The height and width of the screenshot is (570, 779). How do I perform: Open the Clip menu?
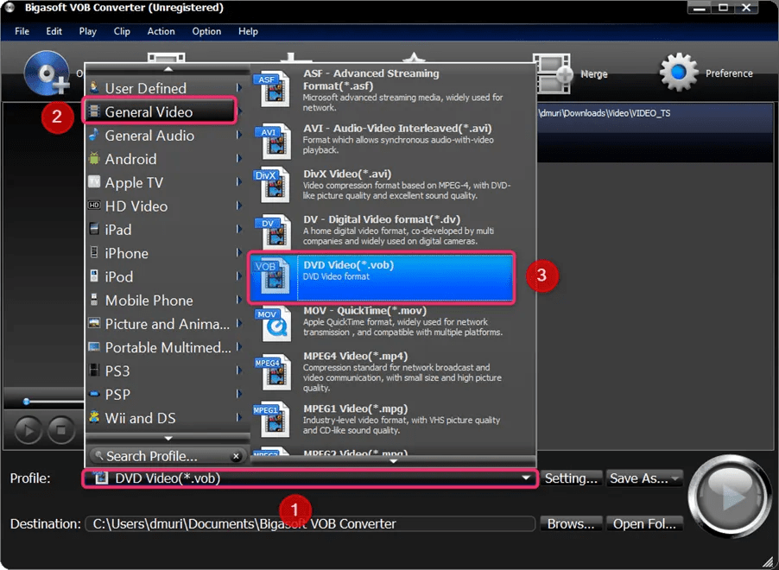122,31
